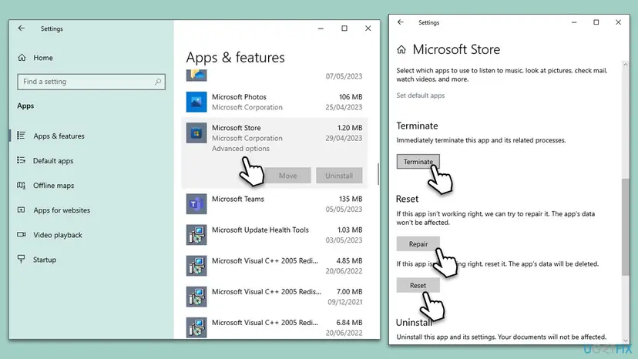Click Microsoft Store window scrollbar thumb
Image resolution: width=638 pixels, height=359 pixels.
626,227
